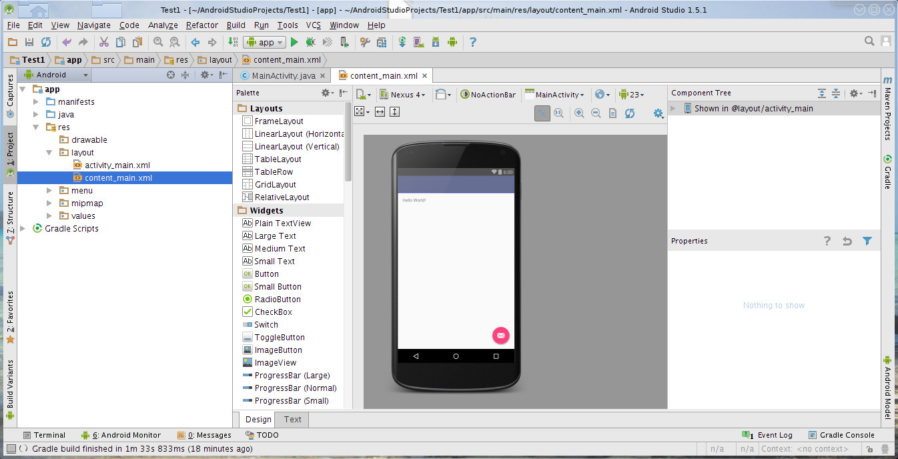The width and height of the screenshot is (898, 459).
Task: Select Button widget in the Palette
Action: point(266,274)
